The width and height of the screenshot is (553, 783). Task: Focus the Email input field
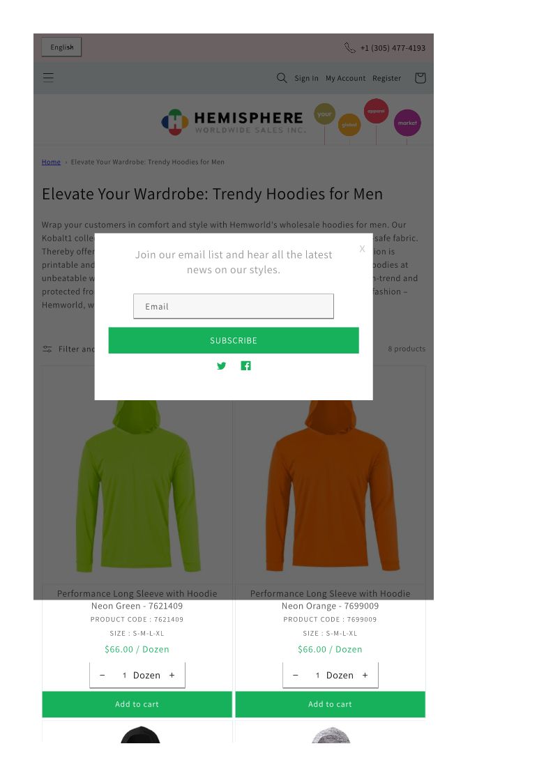234,306
